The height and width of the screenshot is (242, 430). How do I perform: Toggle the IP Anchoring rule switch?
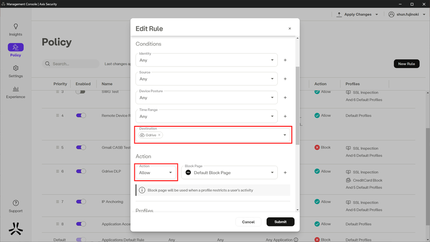(81, 202)
